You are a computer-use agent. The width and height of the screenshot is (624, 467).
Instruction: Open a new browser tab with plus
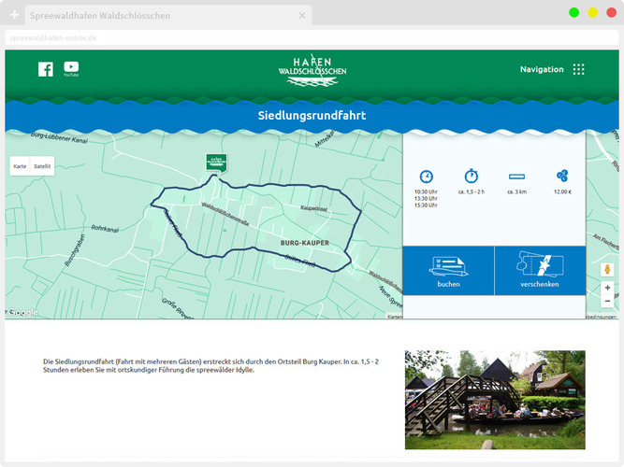coord(14,16)
